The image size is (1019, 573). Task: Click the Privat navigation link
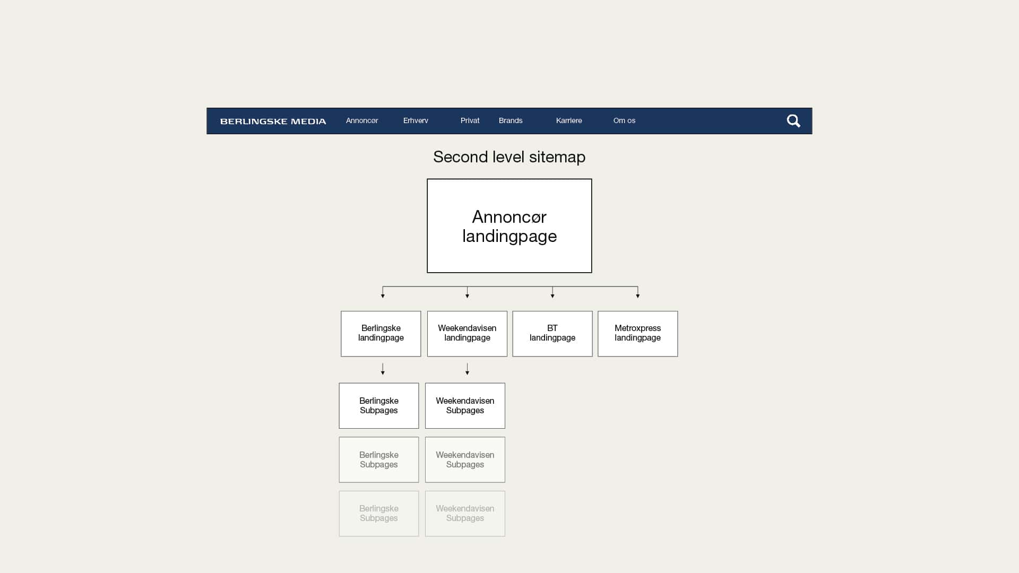click(x=470, y=120)
